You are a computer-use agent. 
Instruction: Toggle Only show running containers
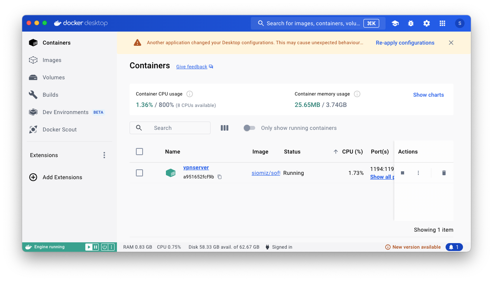coord(249,128)
